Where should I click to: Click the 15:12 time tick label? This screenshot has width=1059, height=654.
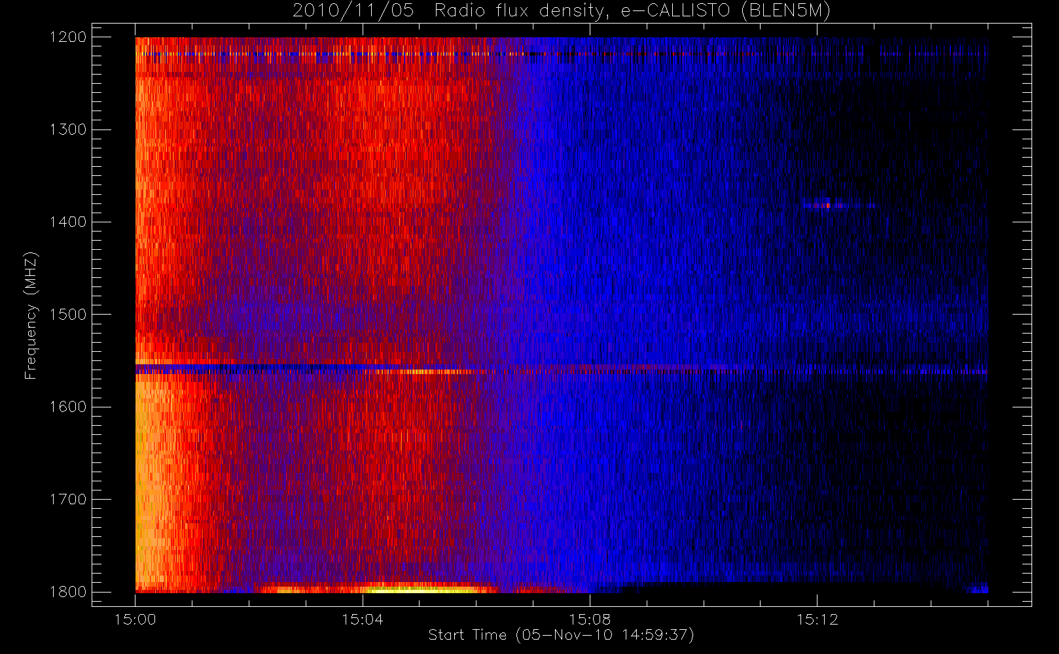817,619
